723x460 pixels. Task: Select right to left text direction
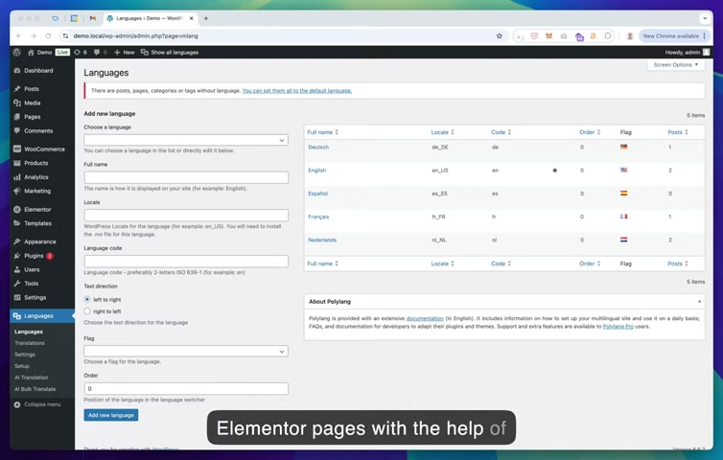pos(87,311)
